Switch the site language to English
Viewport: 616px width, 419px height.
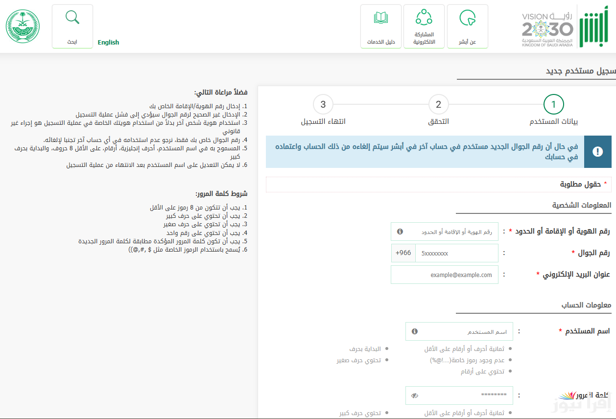coord(108,42)
